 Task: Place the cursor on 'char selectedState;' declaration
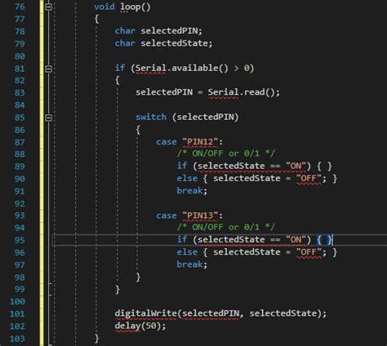163,43
